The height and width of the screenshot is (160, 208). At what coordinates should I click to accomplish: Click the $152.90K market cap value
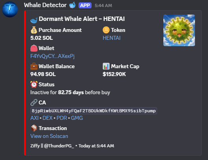(x=114, y=74)
